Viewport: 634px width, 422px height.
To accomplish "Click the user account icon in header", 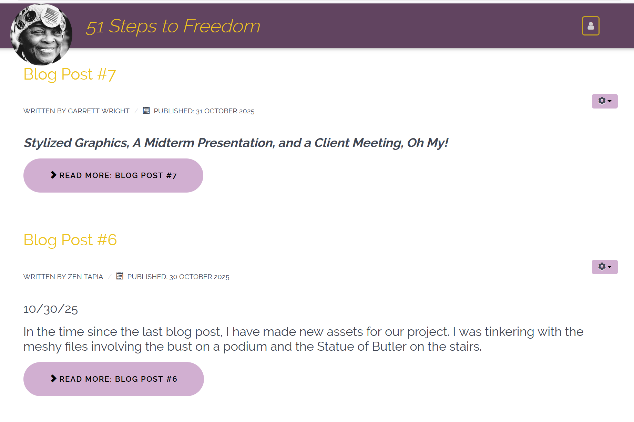I will tap(591, 26).
